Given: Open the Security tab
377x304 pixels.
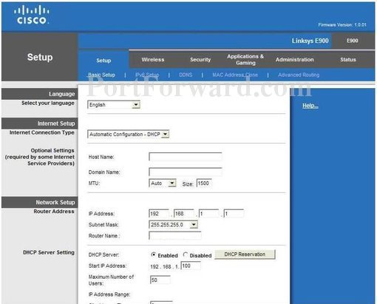Looking at the screenshot, I should click(x=200, y=59).
